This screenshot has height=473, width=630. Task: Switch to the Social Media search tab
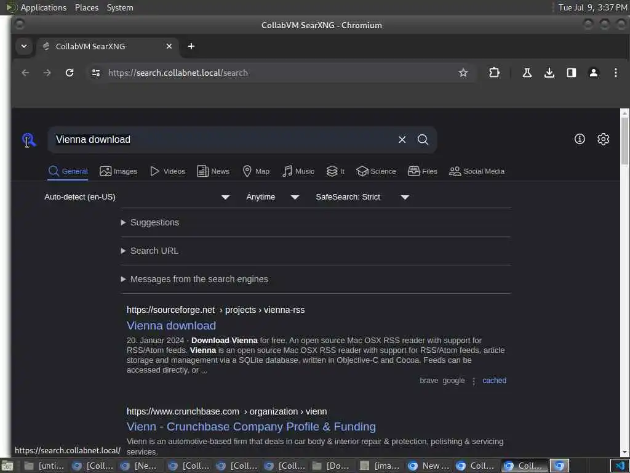click(x=477, y=171)
